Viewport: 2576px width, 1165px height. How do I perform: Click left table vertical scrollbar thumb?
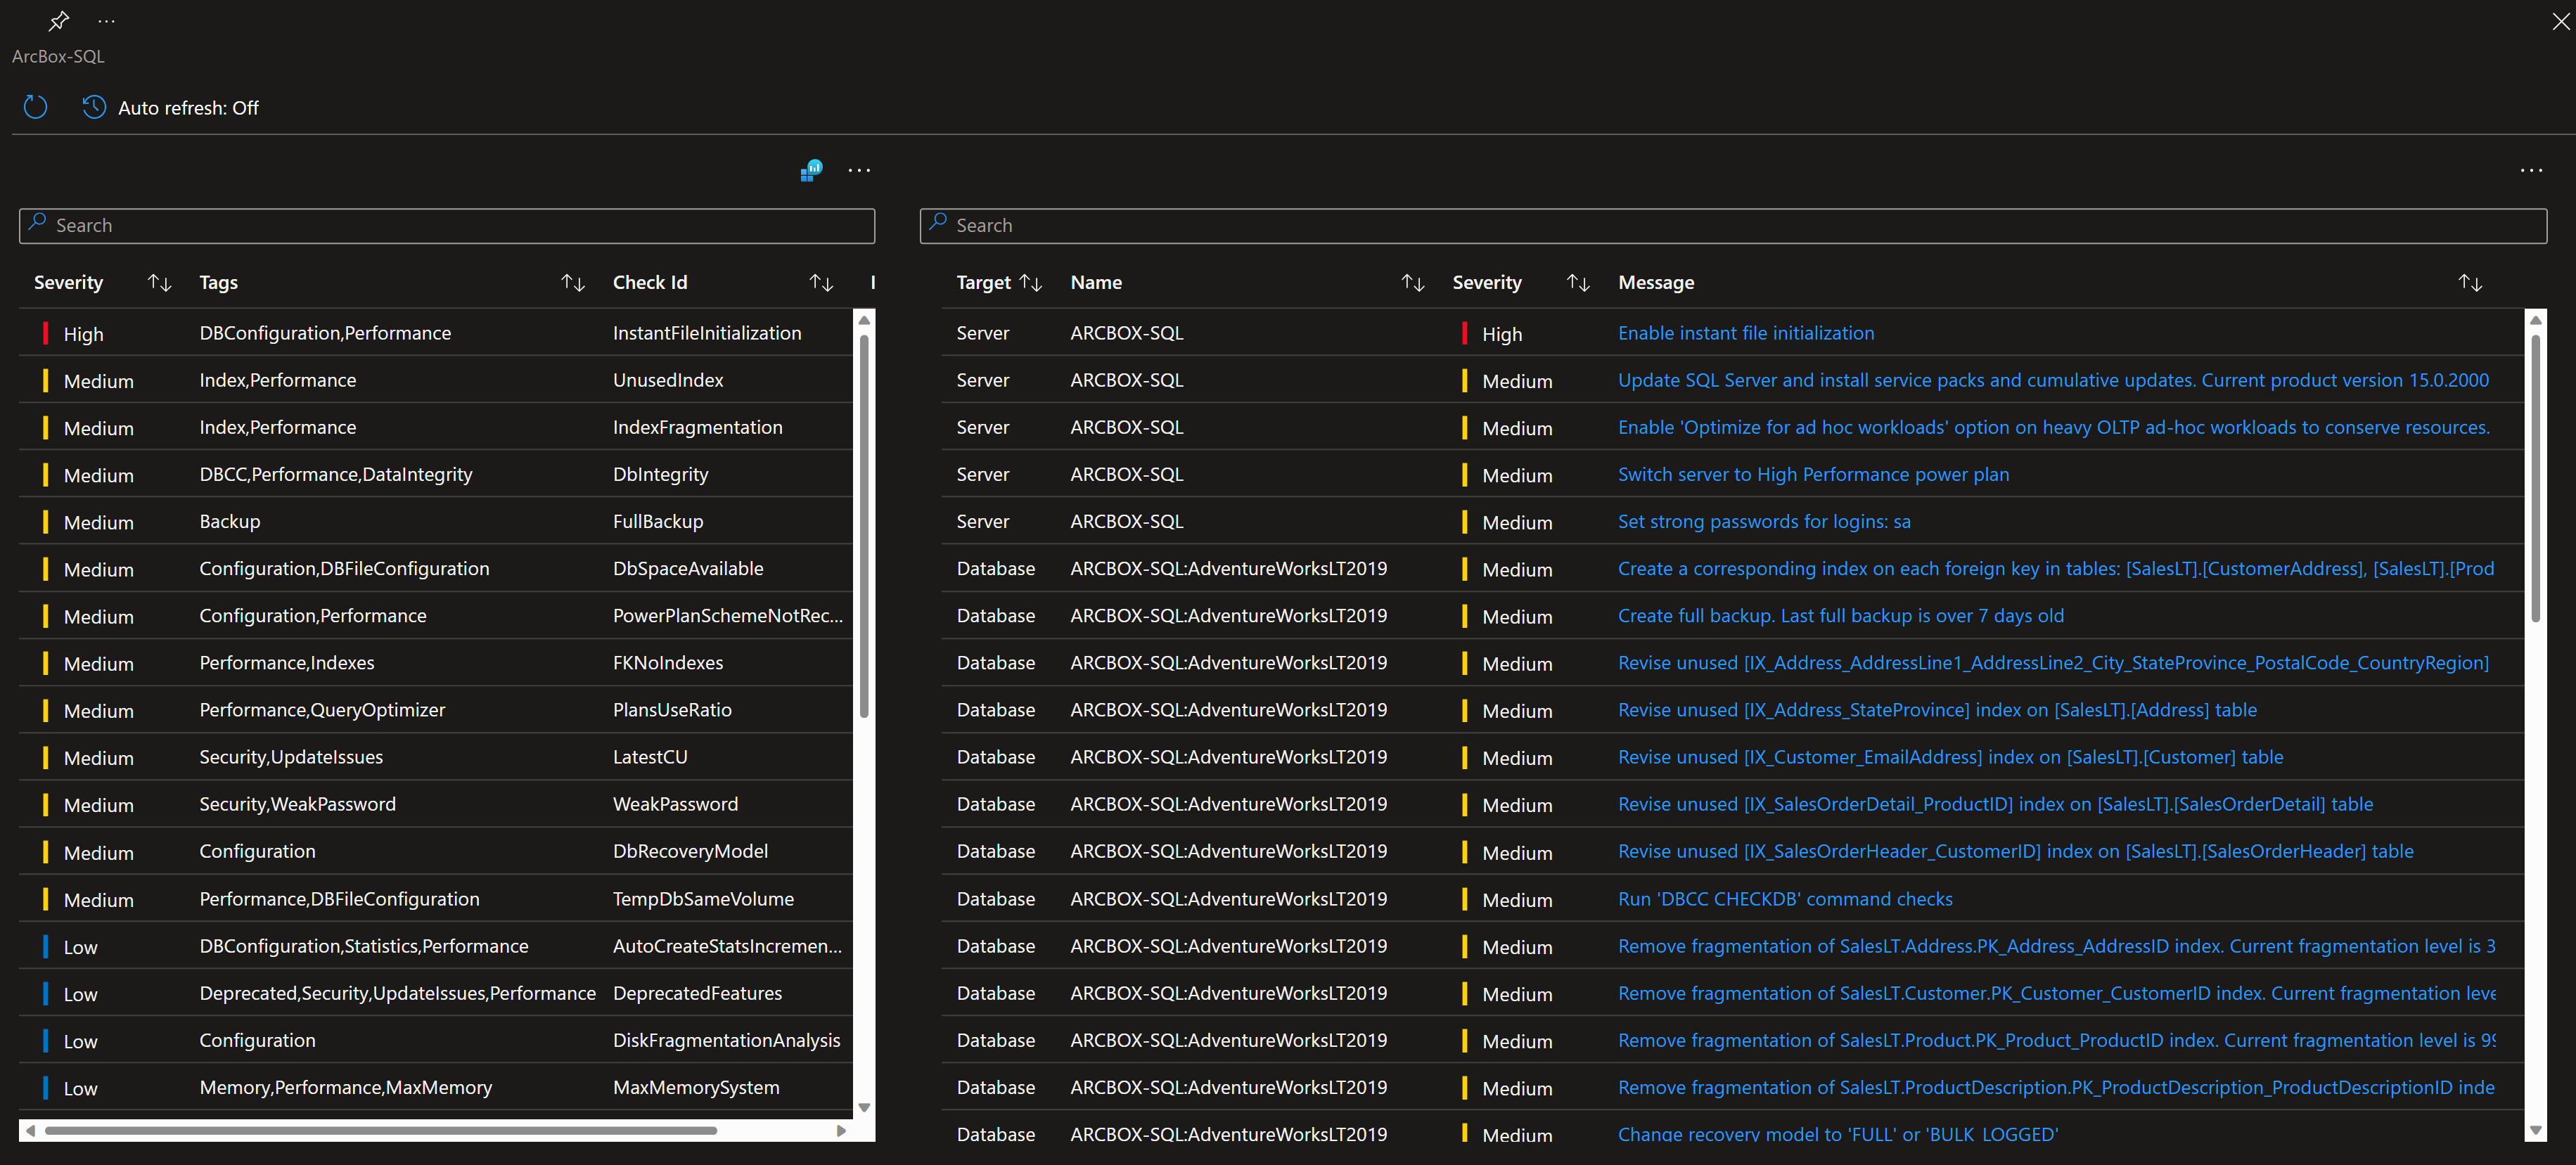864,526
